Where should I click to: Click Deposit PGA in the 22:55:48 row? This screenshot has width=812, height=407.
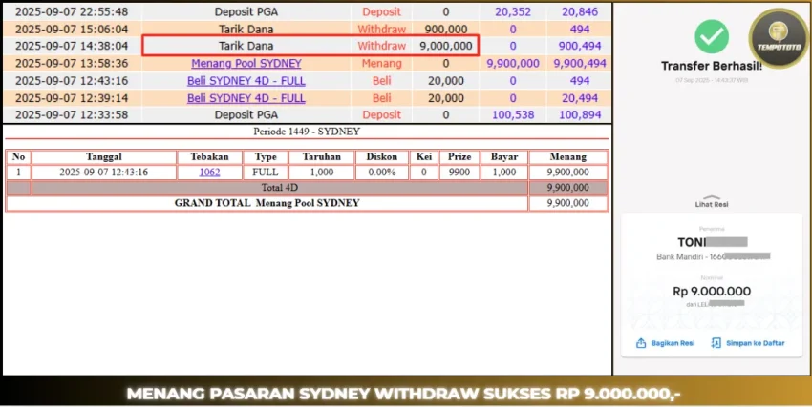246,11
